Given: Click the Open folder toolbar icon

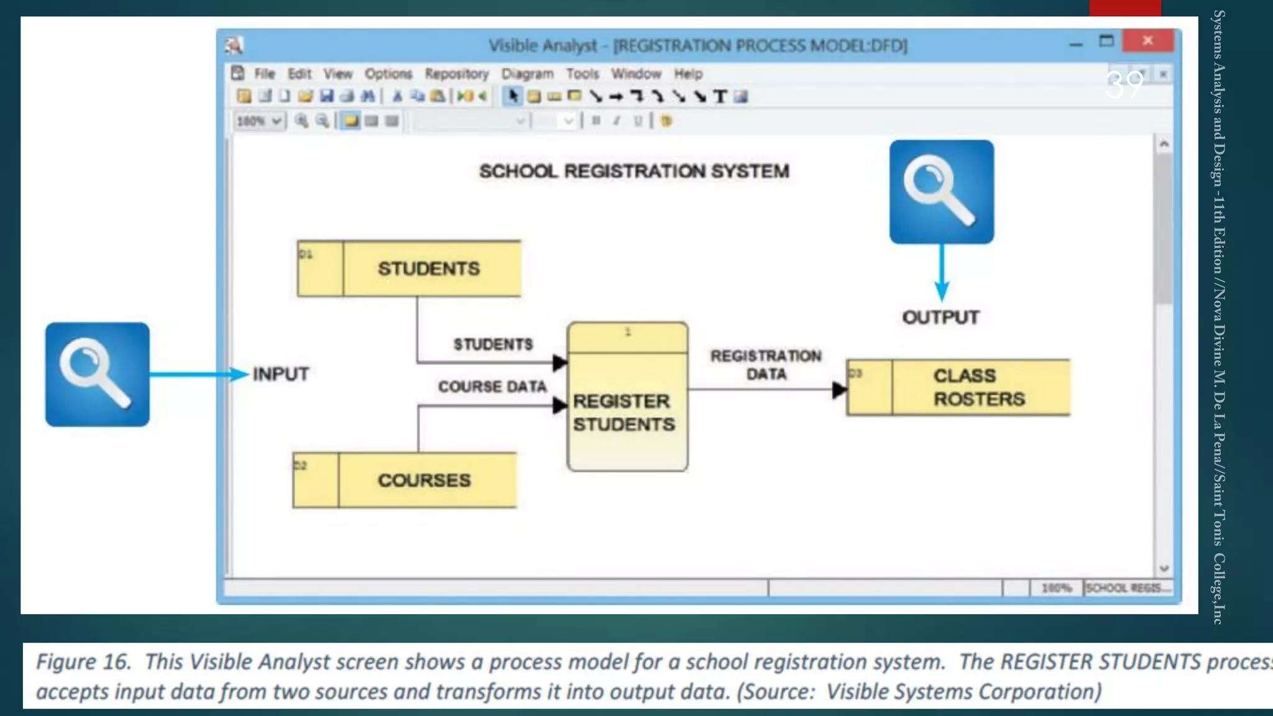Looking at the screenshot, I should (x=305, y=96).
